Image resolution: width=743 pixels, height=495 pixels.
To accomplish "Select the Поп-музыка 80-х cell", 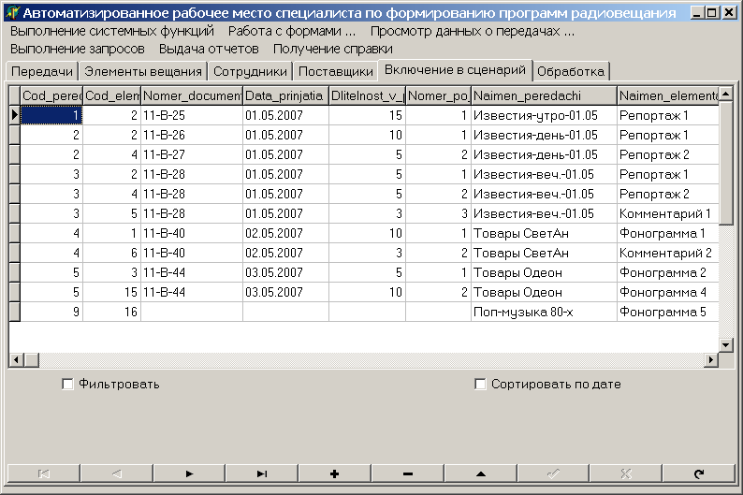I will coord(544,313).
